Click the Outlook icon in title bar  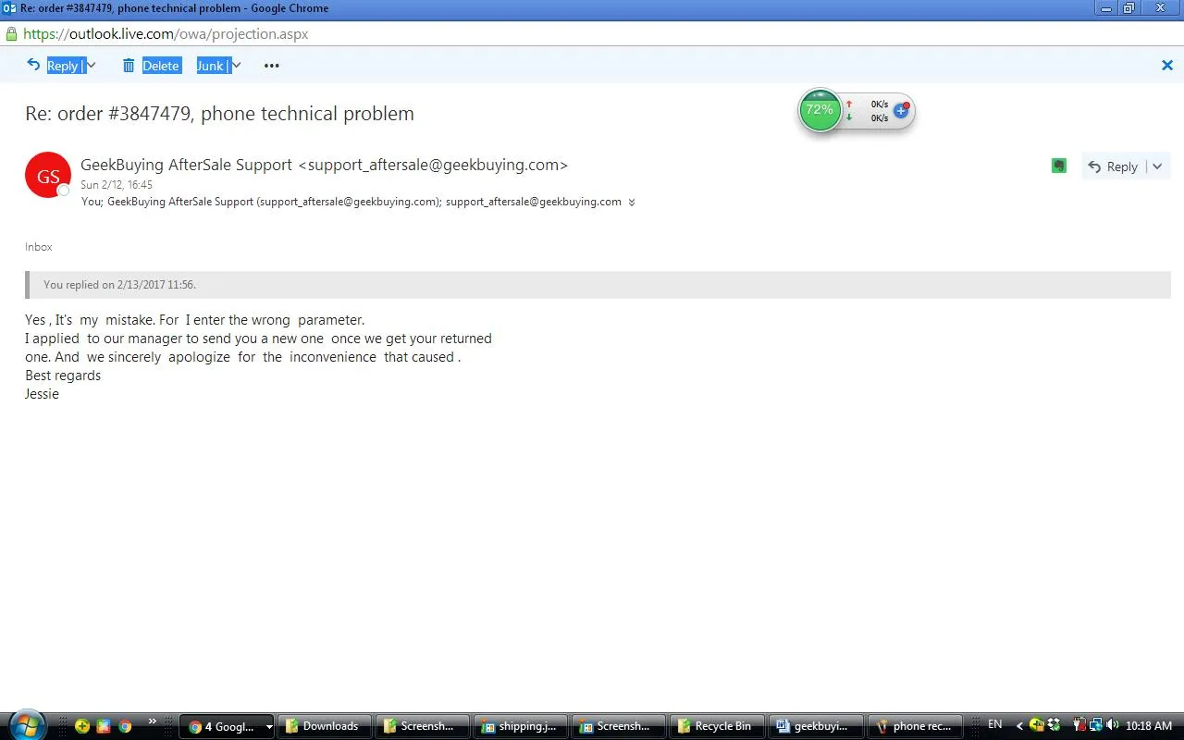tap(9, 8)
